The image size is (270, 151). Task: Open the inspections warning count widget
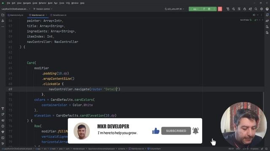(x=256, y=20)
